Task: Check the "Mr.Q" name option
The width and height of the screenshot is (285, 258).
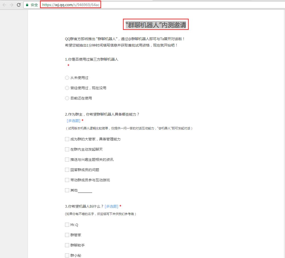Action: tap(67, 225)
